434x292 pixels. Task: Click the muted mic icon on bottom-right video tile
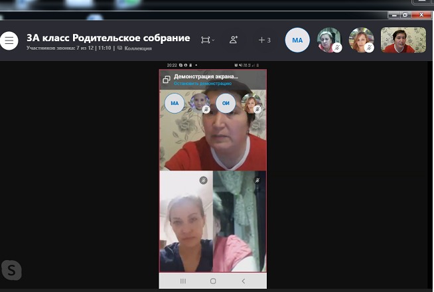[x=257, y=180]
